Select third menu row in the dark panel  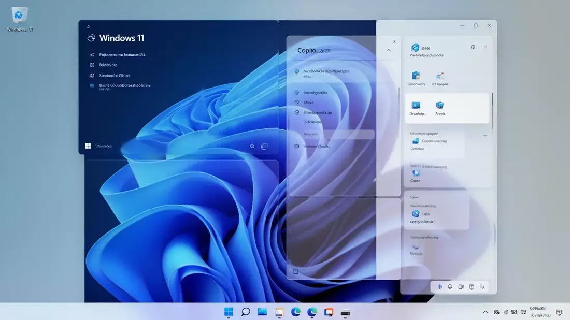(110, 76)
